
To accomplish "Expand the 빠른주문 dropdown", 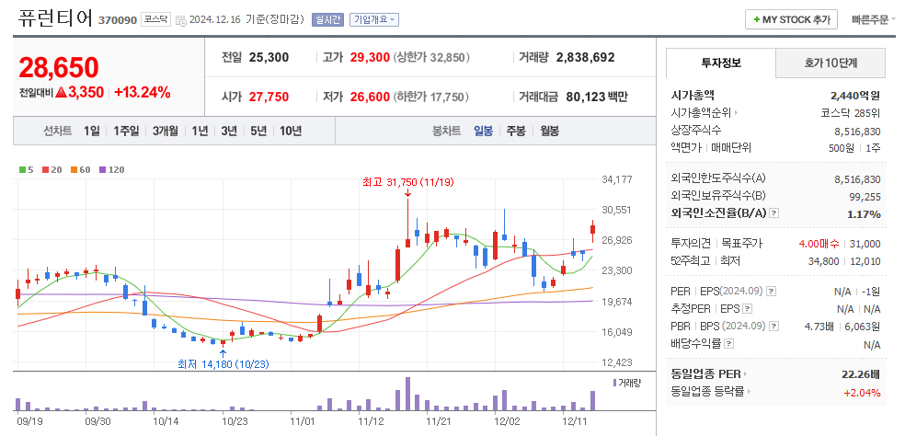I will (873, 19).
